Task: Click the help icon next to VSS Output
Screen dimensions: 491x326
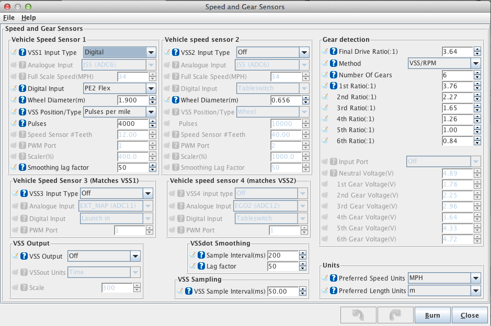Action: point(22,256)
